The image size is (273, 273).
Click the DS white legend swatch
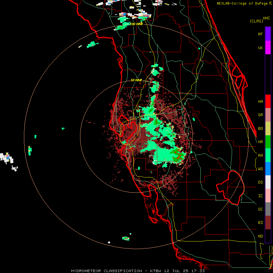268,182
